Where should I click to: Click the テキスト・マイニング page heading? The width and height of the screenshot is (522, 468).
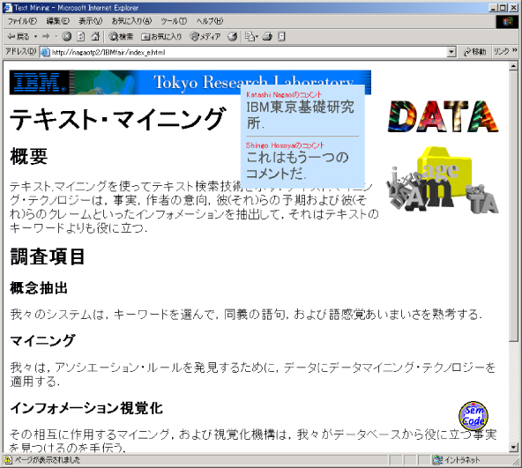pyautogui.click(x=118, y=119)
